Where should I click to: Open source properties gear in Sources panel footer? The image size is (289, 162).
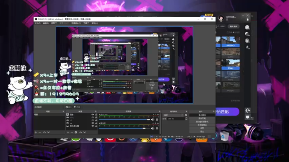point(76,132)
